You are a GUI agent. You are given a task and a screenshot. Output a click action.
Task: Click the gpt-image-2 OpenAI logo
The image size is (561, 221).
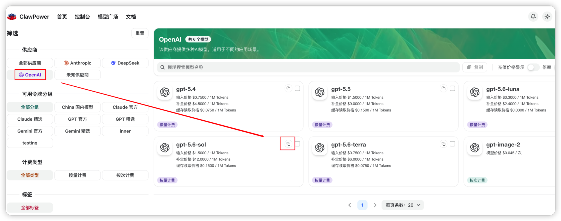pyautogui.click(x=475, y=148)
